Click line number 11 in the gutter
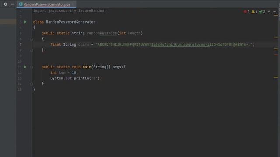The width and height of the screenshot is (280, 157). tap(20, 67)
